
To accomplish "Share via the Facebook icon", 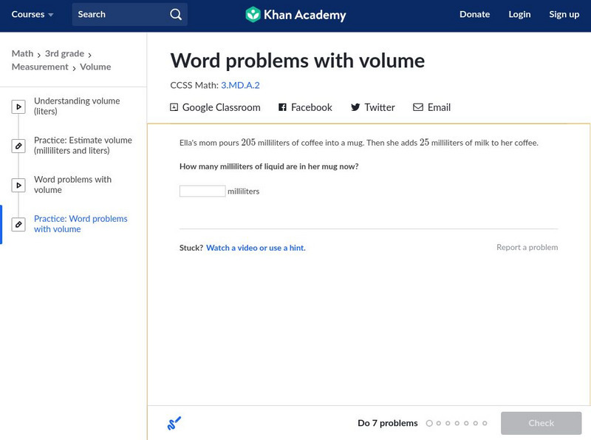I will 281,107.
